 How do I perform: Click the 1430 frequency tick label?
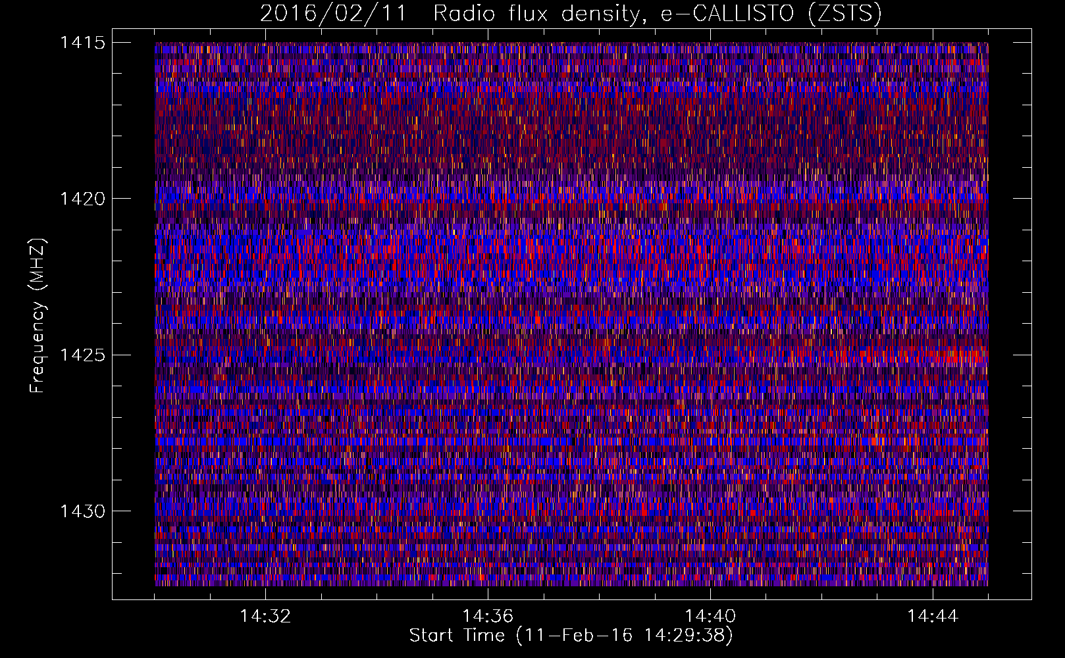[82, 511]
